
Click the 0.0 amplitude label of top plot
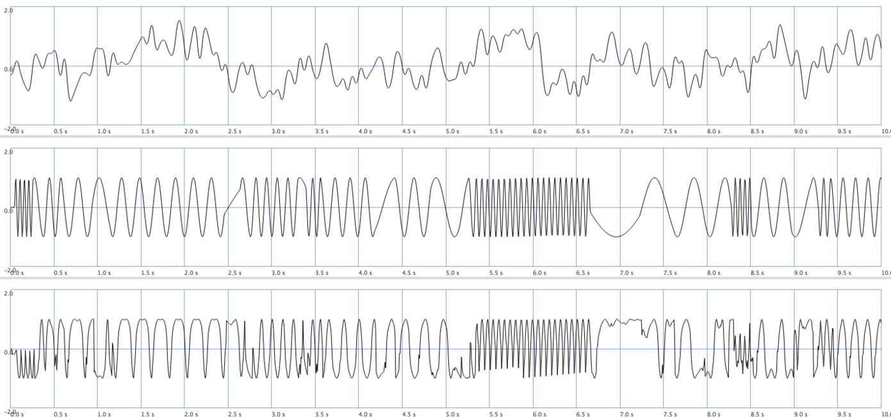point(8,69)
